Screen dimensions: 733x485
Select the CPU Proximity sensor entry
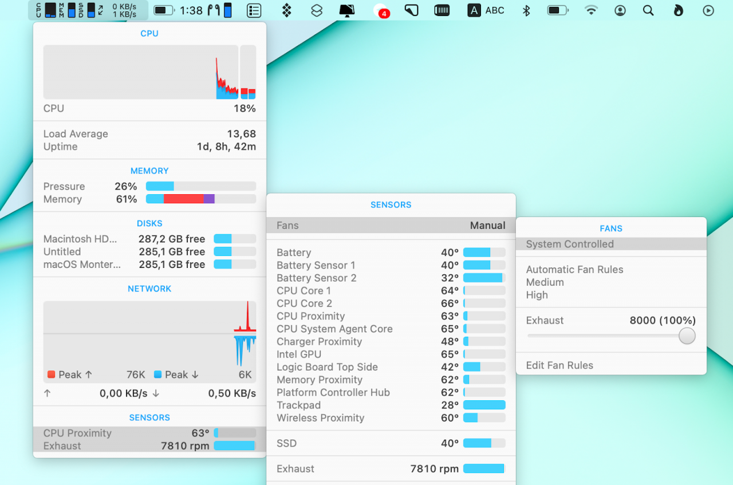coord(149,433)
